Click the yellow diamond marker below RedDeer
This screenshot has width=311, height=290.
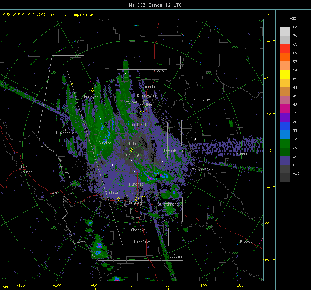(x=142, y=112)
